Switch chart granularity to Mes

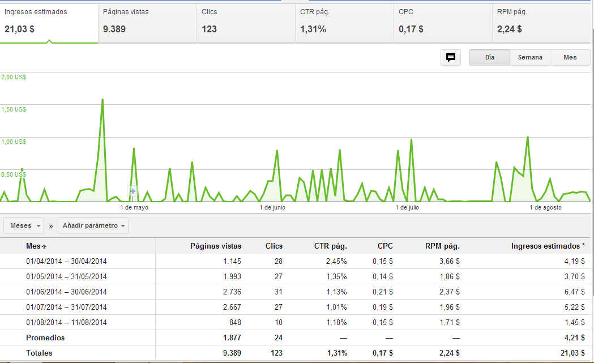[x=570, y=58]
